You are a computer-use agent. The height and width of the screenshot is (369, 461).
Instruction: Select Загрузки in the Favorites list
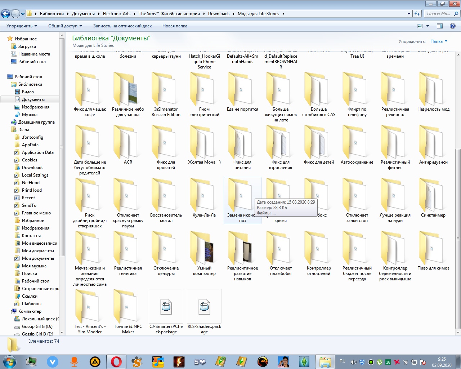point(27,46)
